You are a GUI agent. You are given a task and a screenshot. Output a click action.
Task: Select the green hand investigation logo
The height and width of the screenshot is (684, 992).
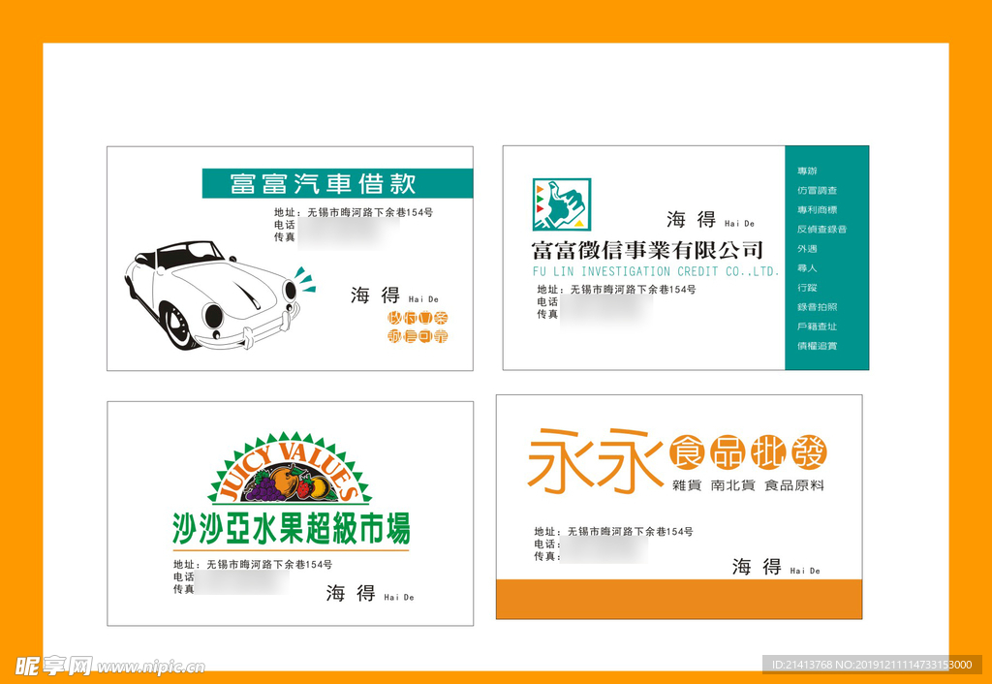(561, 203)
